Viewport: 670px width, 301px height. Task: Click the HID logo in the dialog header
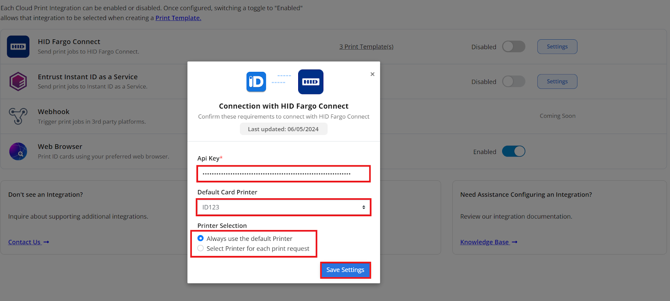coord(311,82)
